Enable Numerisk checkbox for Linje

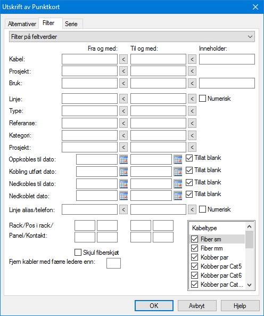tap(202, 99)
